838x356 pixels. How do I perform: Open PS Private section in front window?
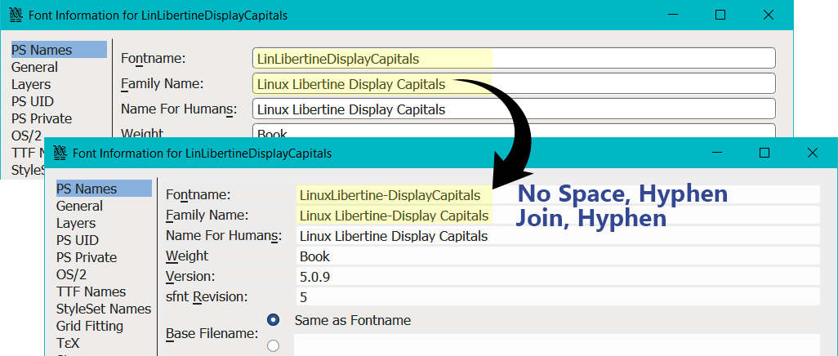tap(87, 257)
